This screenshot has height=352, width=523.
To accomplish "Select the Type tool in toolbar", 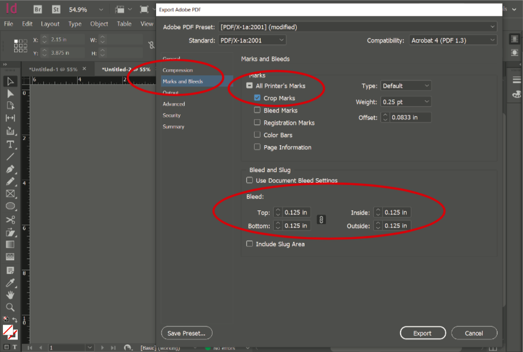I will pos(11,145).
